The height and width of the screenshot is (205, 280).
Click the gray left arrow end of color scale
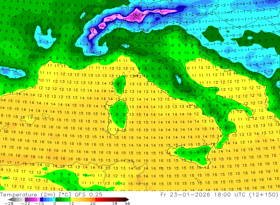click(x=10, y=199)
